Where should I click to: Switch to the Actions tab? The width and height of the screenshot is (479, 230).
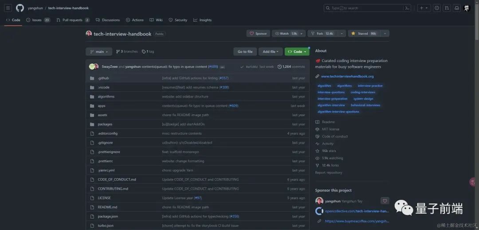135,20
